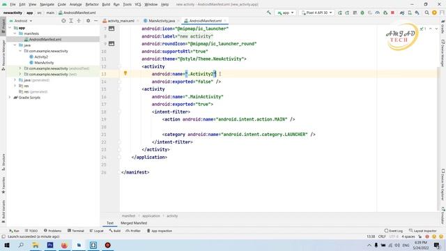Screen dimensions: 446x251
Task: Open the Terminal tool window
Action: click(x=75, y=231)
